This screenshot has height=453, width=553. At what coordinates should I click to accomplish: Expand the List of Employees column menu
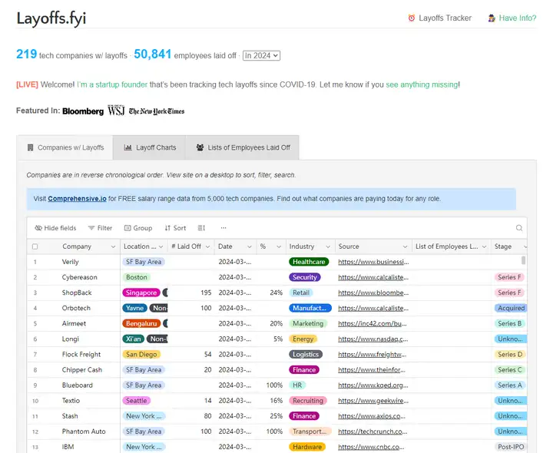pyautogui.click(x=484, y=246)
